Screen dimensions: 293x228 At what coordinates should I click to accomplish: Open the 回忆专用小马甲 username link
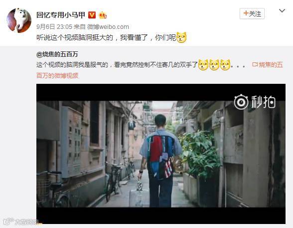pyautogui.click(x=61, y=15)
